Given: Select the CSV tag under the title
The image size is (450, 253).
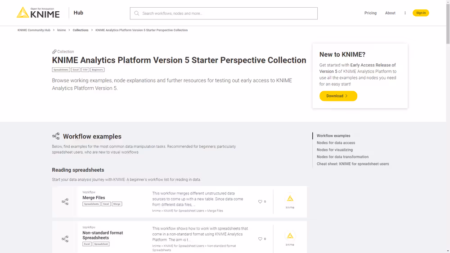Looking at the screenshot, I should pyautogui.click(x=85, y=70).
